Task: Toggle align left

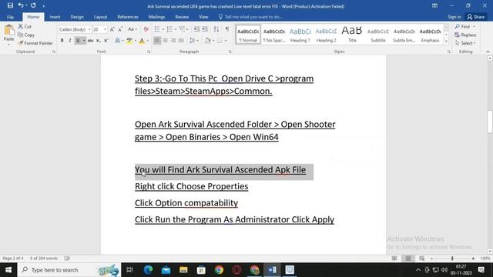Action: pyautogui.click(x=157, y=41)
